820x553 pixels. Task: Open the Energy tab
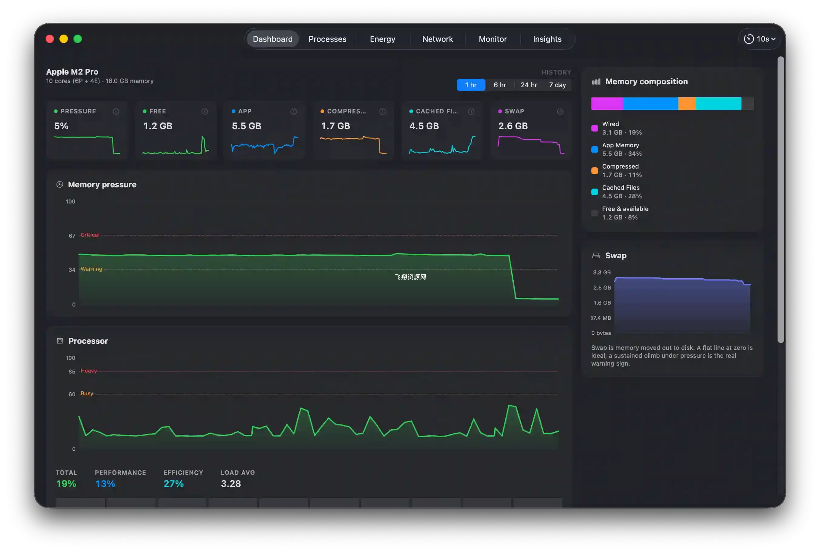tap(382, 39)
